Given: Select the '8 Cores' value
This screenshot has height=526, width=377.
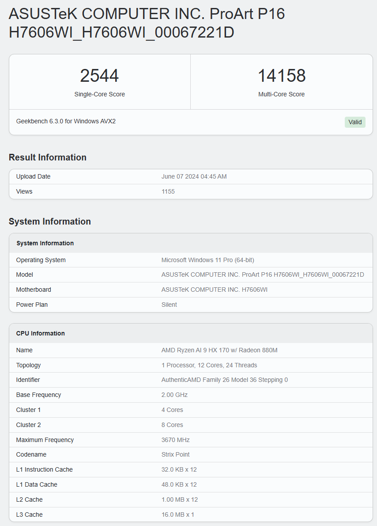Looking at the screenshot, I should [x=172, y=425].
